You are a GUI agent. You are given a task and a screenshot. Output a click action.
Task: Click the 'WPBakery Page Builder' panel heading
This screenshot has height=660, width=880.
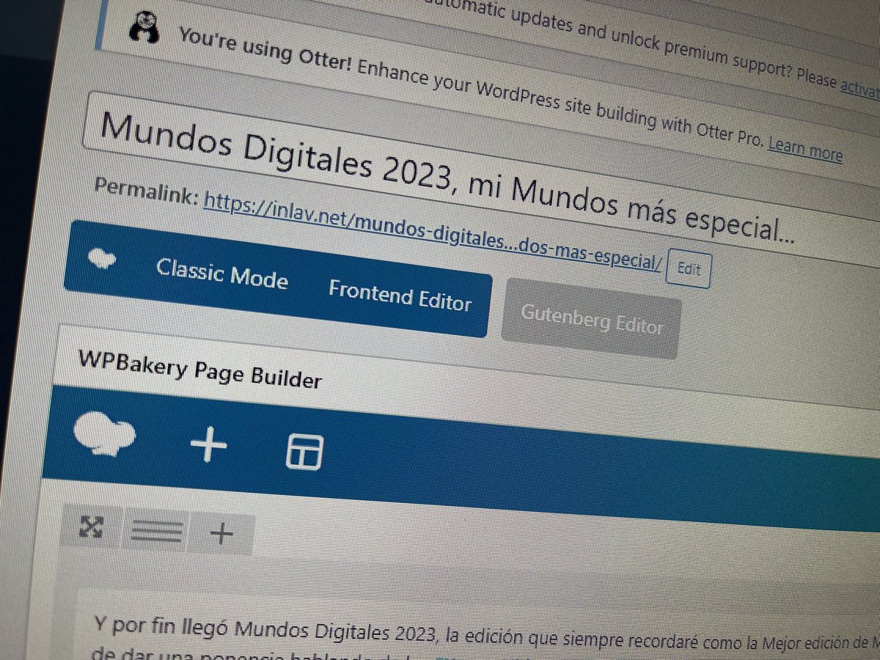tap(200, 371)
